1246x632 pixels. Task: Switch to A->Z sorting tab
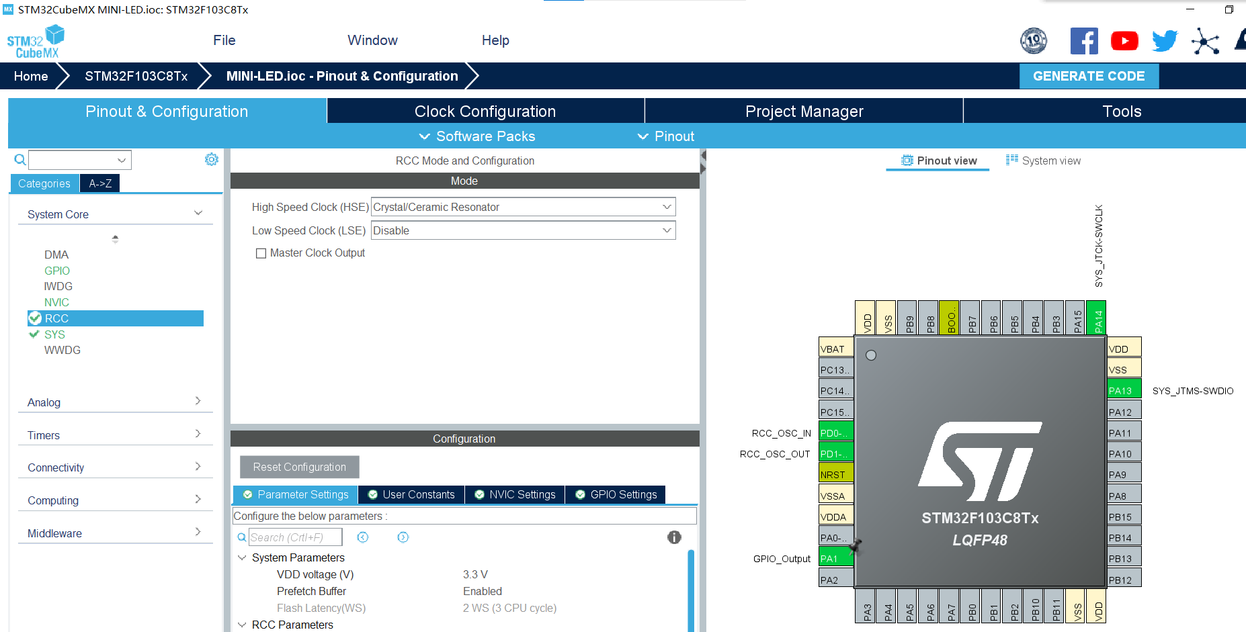[x=100, y=183]
